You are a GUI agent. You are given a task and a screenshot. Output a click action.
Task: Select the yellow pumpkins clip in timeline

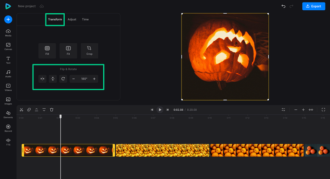(163, 150)
